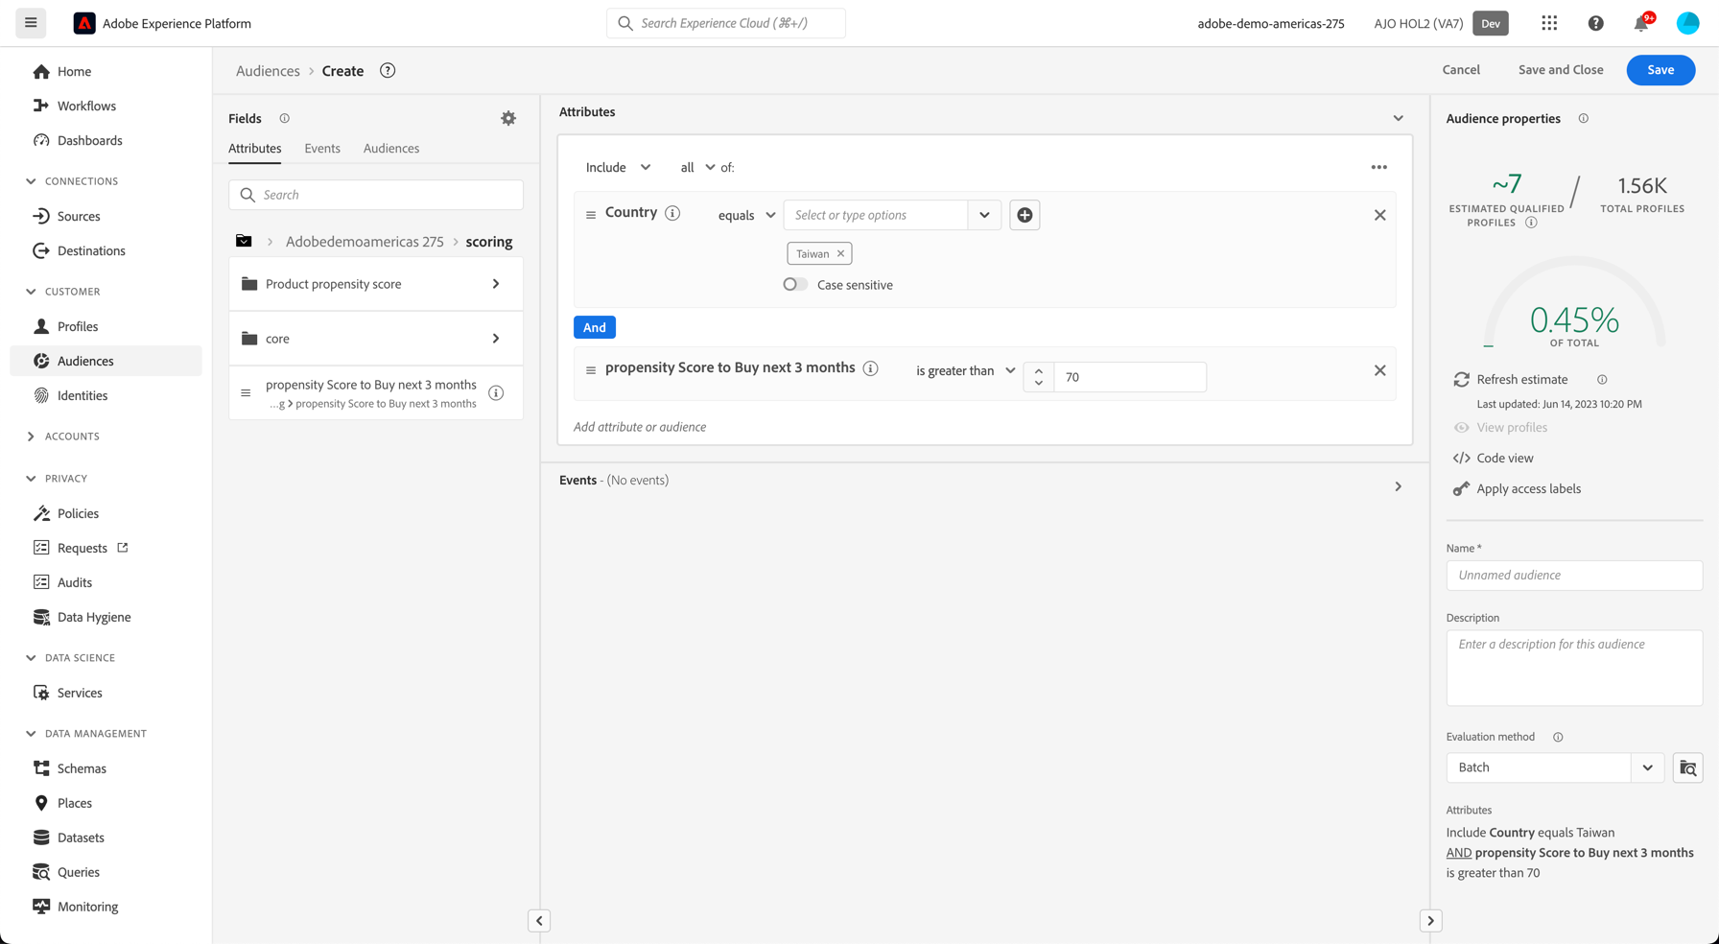Open the is greater than operator dropdown
This screenshot has height=944, width=1719.
[x=965, y=370]
